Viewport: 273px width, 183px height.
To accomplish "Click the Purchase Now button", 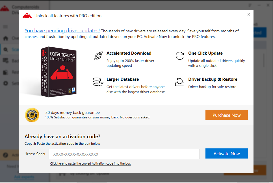I will point(227,115).
